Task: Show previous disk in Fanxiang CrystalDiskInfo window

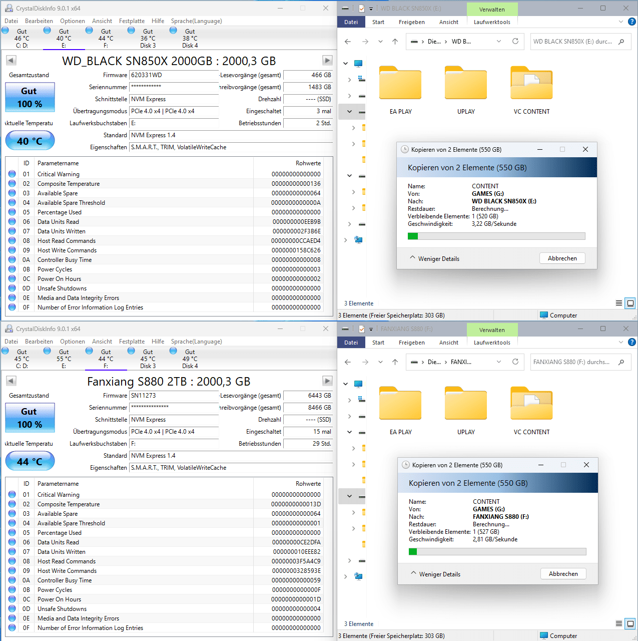Action: 11,381
